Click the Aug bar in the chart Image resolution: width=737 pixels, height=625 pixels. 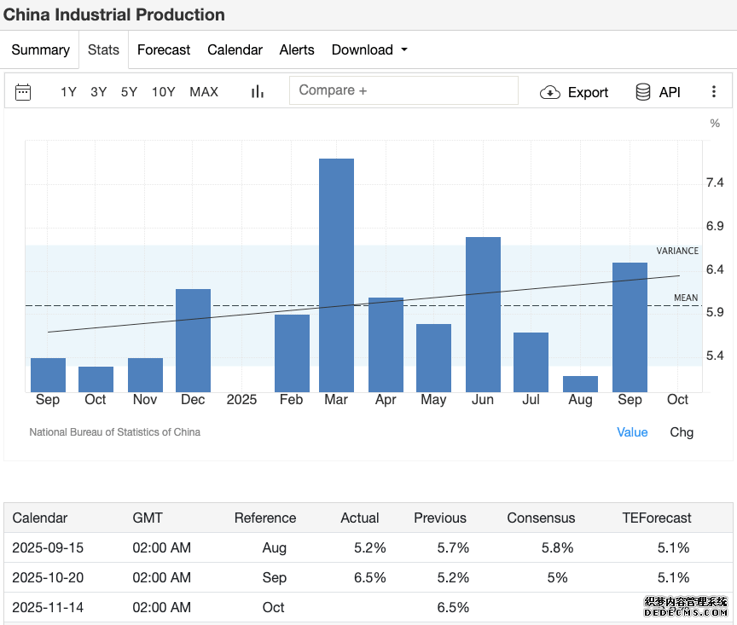pyautogui.click(x=580, y=384)
